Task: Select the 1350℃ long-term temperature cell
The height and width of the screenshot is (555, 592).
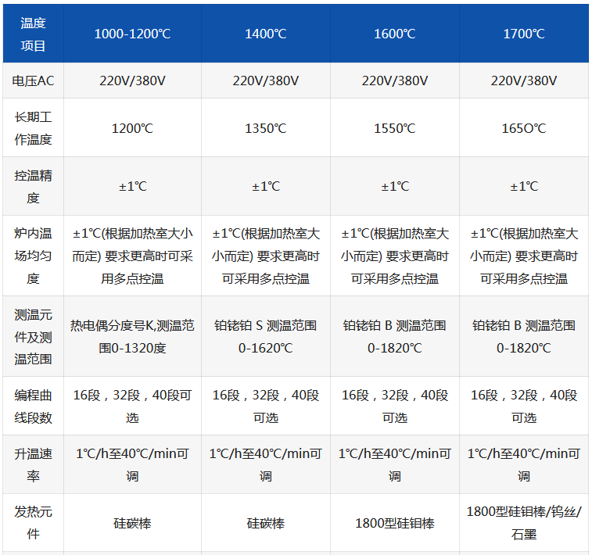Action: 265,128
